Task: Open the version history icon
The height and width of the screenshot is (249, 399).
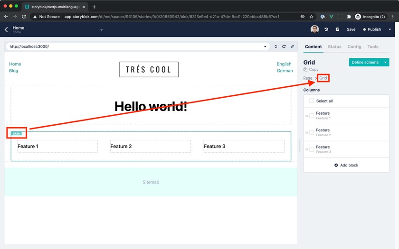Action: [x=326, y=29]
